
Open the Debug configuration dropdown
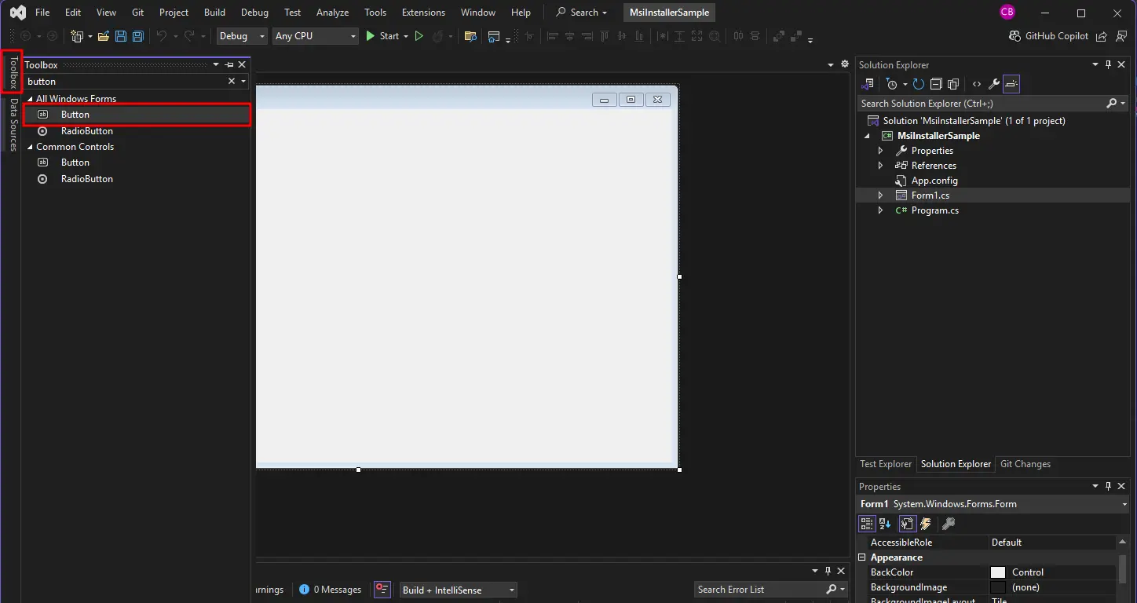[242, 36]
